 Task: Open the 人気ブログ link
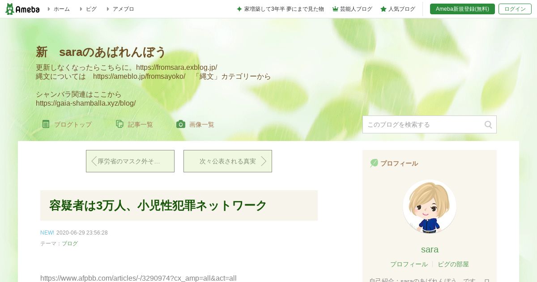coord(401,9)
